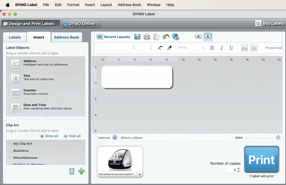This screenshot has height=185, width=286.
Task: Open the font name dropdown
Action: point(116,48)
